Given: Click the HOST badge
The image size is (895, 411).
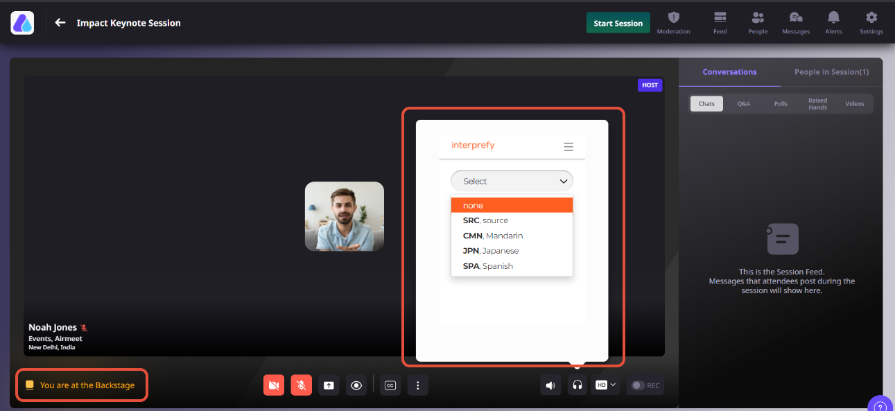Looking at the screenshot, I should (x=650, y=85).
